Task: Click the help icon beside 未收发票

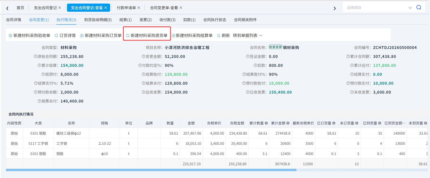Action: tap(352, 92)
